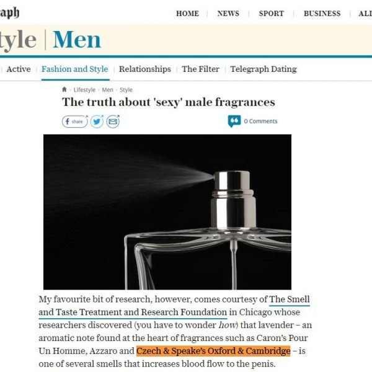The width and height of the screenshot is (372, 372).
Task: Click the email envelope share icon
Action: pos(113,122)
